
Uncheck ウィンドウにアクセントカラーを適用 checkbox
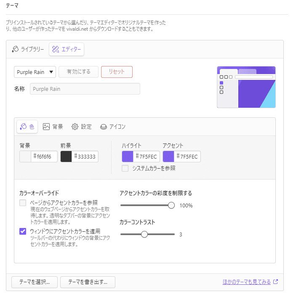[x=23, y=231]
